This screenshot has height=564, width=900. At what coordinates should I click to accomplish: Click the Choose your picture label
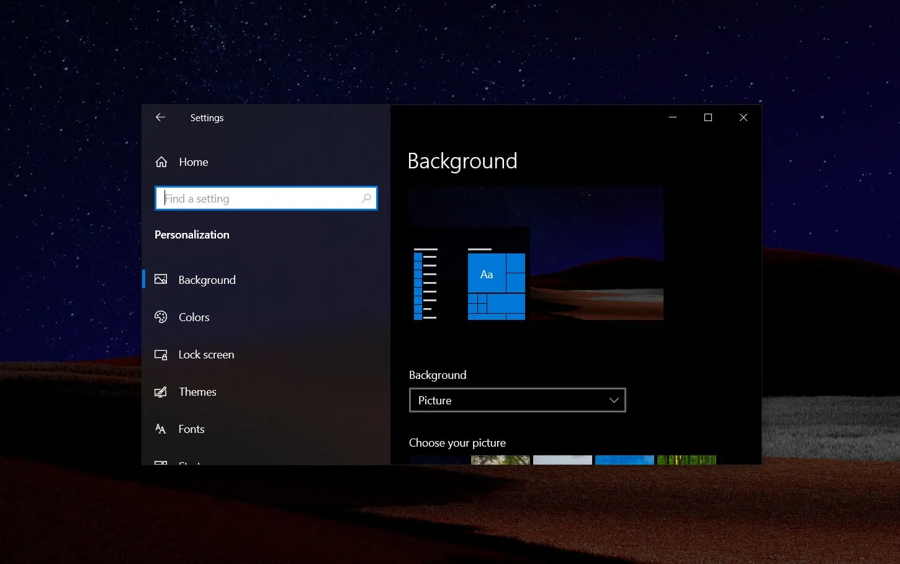click(x=457, y=443)
